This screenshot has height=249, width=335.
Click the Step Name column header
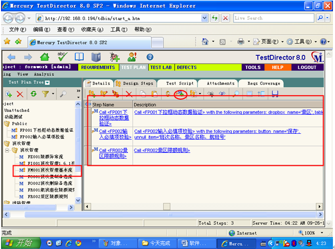coord(112,105)
